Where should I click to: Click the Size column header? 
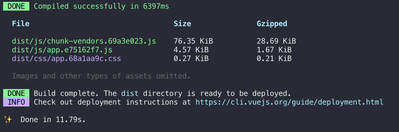point(182,24)
